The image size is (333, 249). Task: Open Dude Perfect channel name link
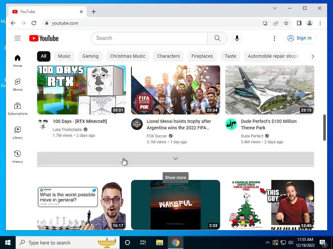(252, 136)
